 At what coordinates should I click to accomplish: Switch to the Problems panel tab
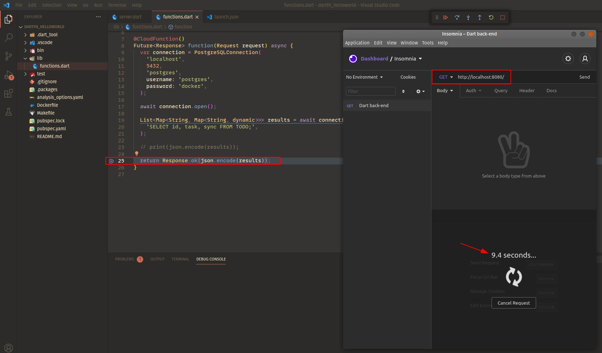click(124, 259)
